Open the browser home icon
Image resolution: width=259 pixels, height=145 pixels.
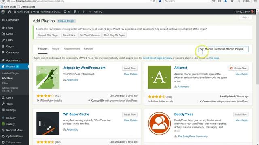click(232, 1)
